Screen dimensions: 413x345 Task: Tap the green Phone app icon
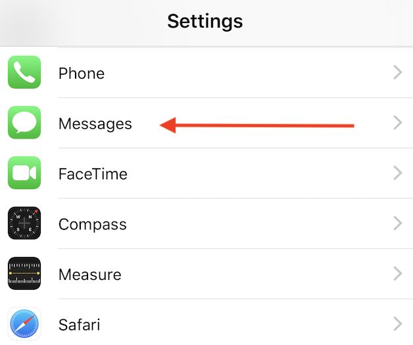click(24, 73)
